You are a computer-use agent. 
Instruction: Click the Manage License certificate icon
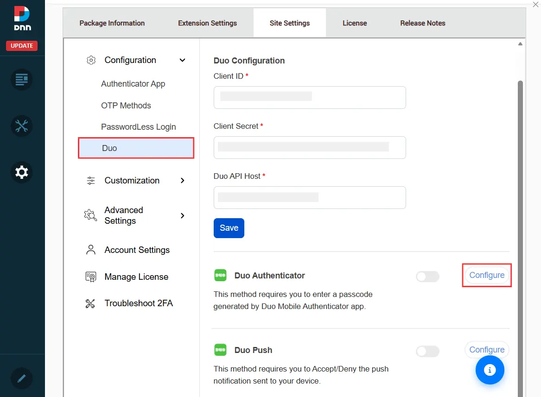91,277
